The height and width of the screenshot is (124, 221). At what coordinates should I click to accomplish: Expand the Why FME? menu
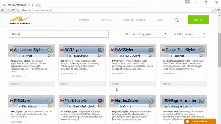107,20
